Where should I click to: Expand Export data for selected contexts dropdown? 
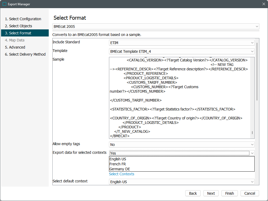182,153
